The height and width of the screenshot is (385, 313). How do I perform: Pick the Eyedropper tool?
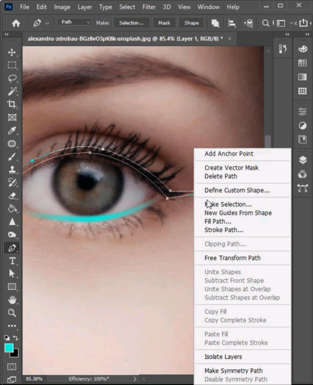(x=12, y=131)
